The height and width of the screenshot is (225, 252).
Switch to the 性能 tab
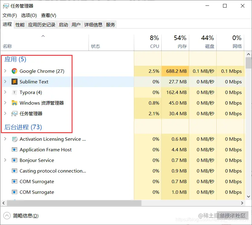[20, 25]
